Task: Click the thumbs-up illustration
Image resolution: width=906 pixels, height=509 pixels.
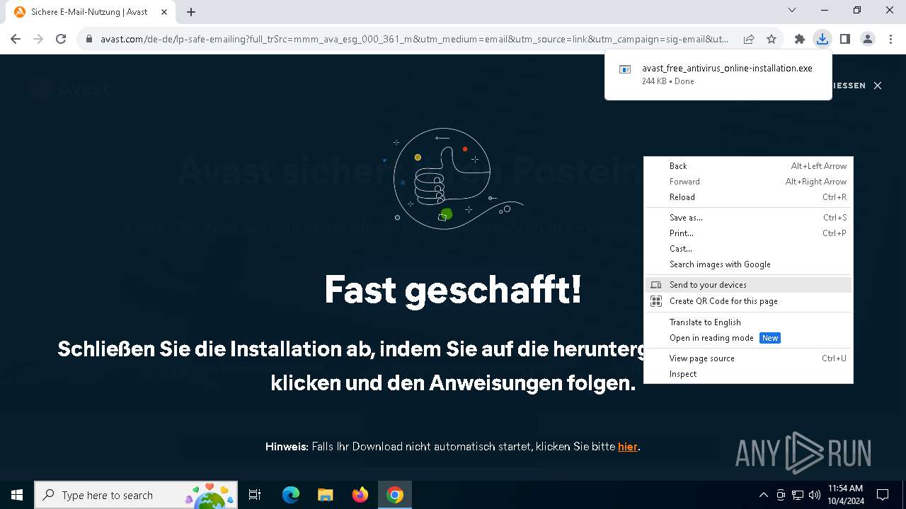Action: click(453, 179)
